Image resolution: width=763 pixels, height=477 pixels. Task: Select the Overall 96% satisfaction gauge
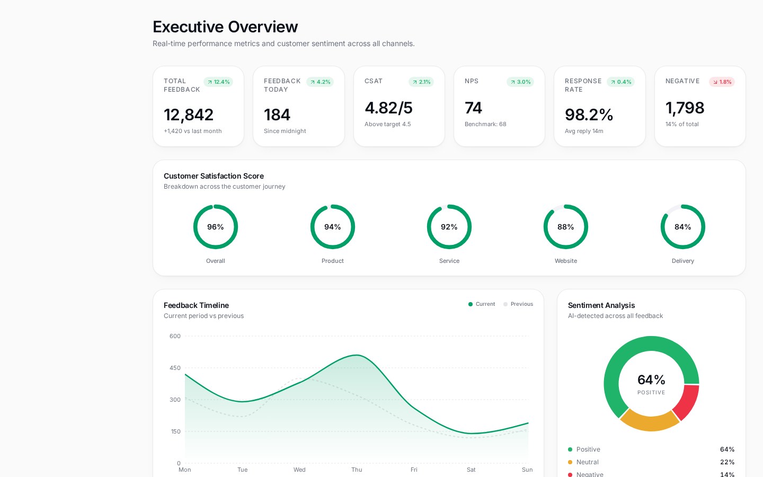click(216, 227)
